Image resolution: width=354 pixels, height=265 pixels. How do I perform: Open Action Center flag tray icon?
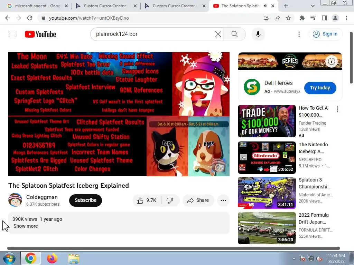(x=302, y=258)
